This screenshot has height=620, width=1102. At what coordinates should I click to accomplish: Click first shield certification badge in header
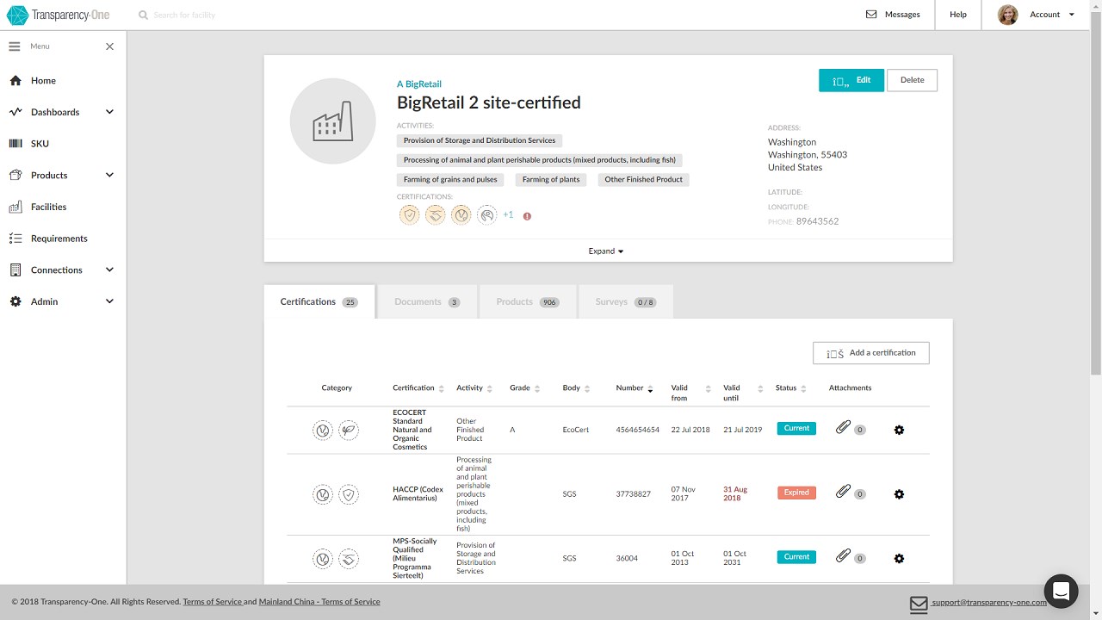coord(410,215)
